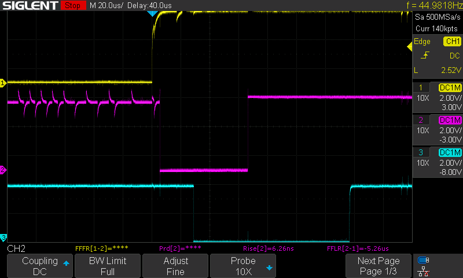Viewport: 463px width, 278px height.
Task: Click the USB device status icon
Action: pyautogui.click(x=424, y=260)
